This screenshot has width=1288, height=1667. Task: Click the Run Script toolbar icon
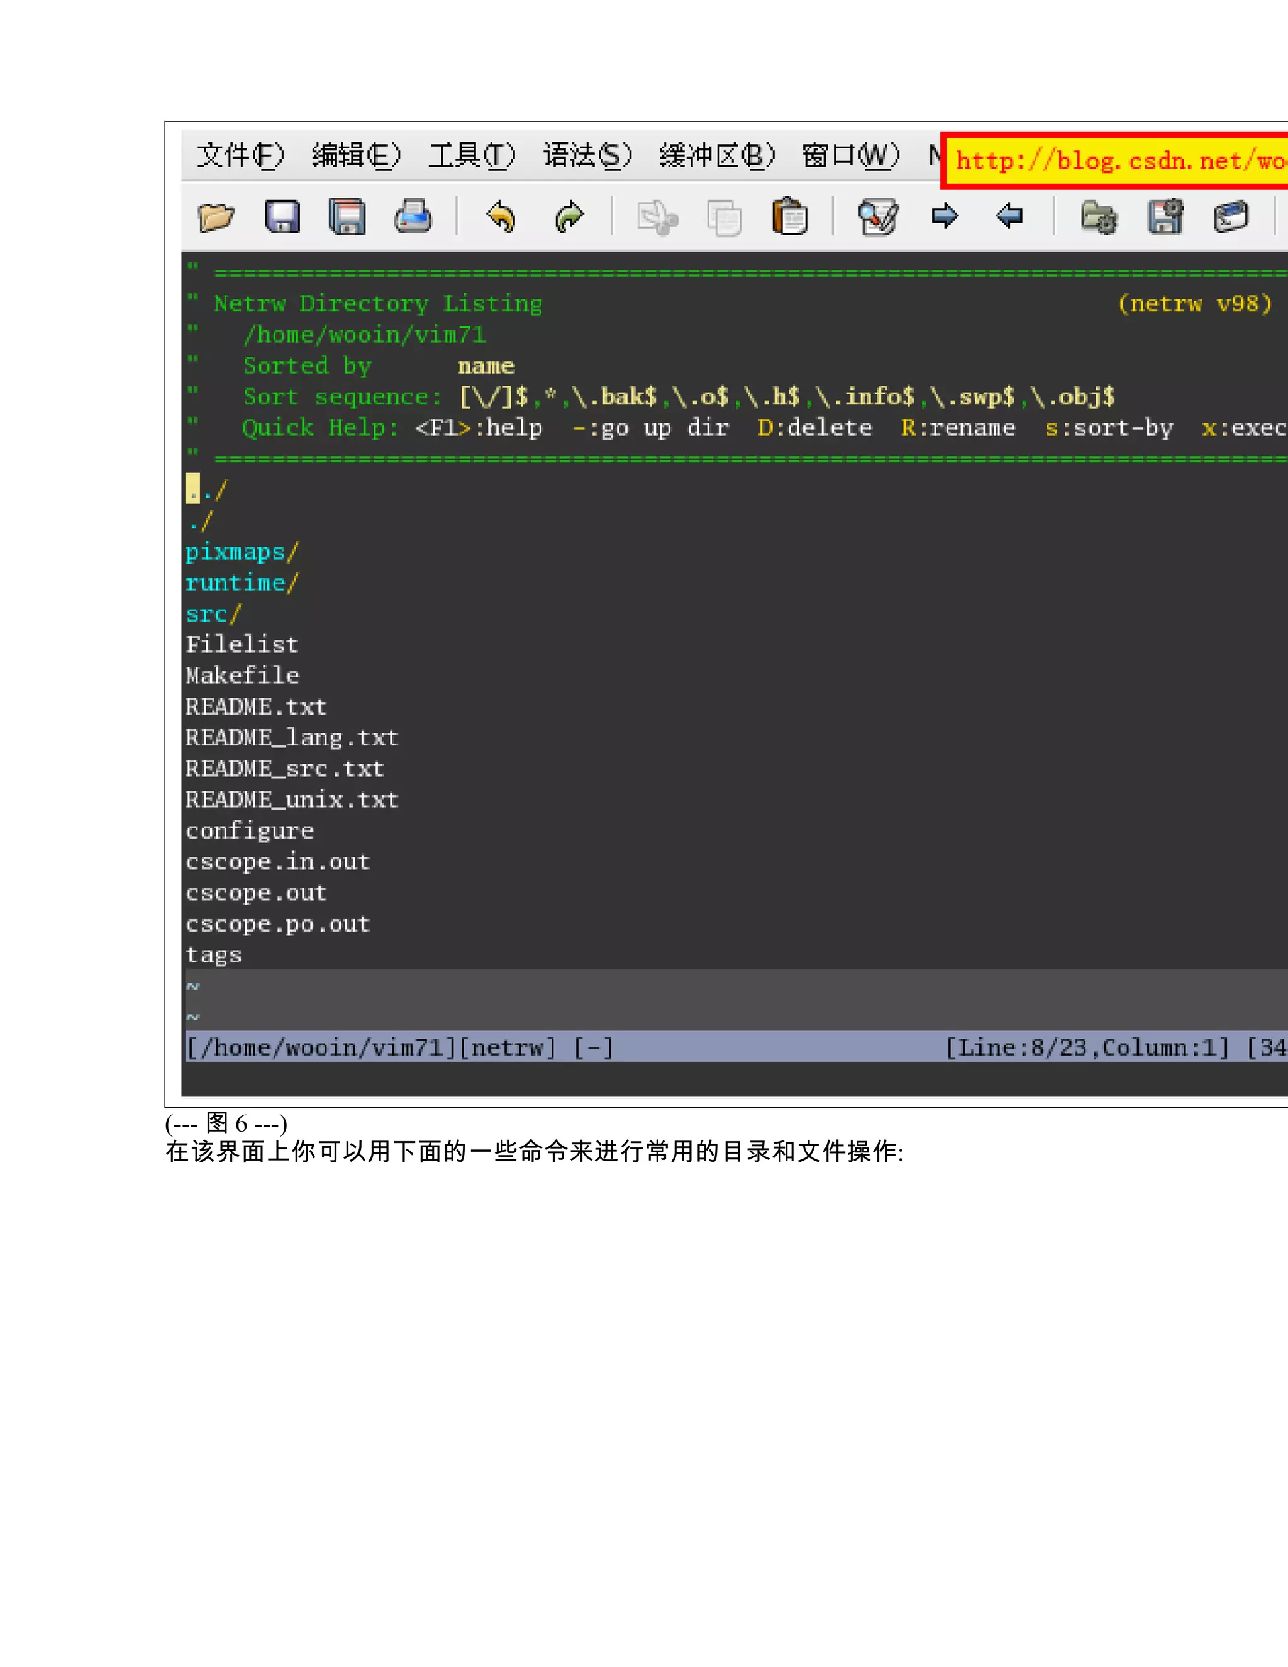(1231, 218)
